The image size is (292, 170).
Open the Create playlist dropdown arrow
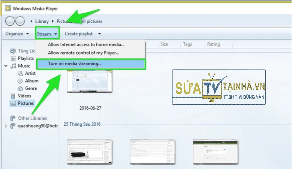tap(99, 33)
